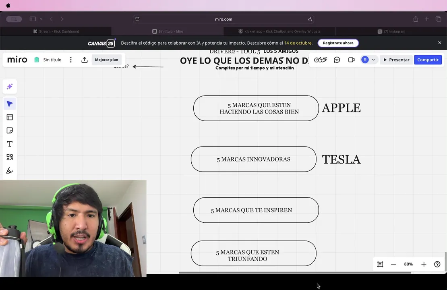This screenshot has height=290, width=447.
Task: Click the R user avatar
Action: tap(365, 60)
